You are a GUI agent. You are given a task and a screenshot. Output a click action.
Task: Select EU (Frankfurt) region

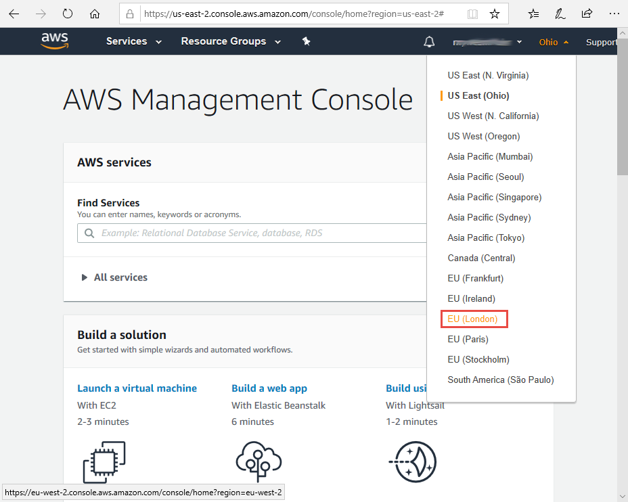476,278
